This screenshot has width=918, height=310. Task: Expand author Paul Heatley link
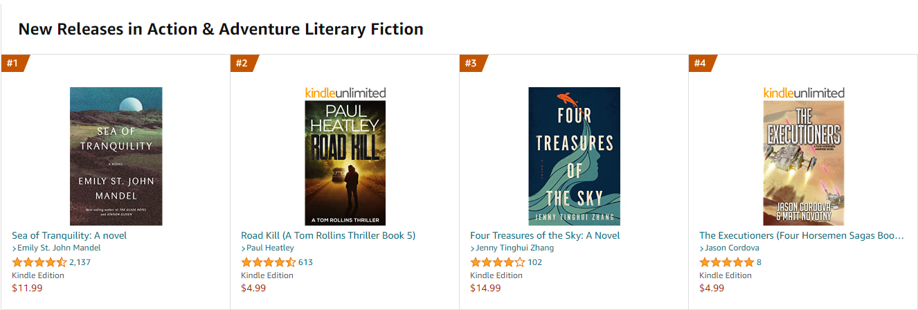tap(270, 248)
